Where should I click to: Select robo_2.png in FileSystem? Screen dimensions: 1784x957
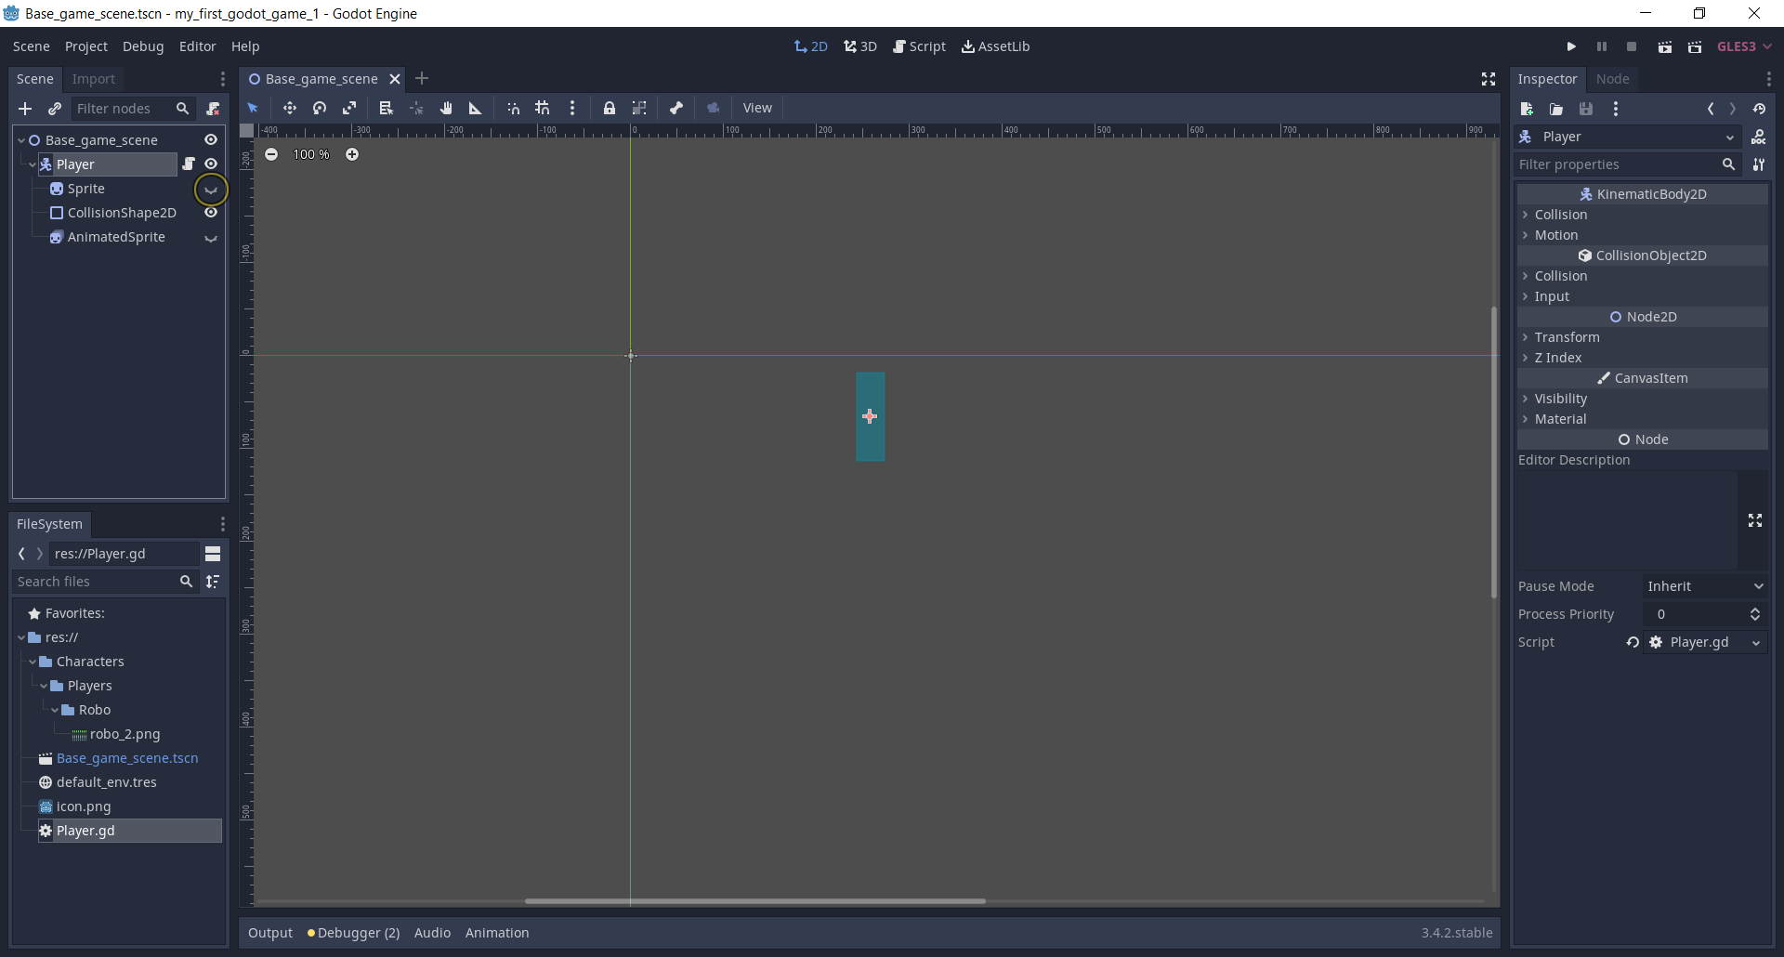125,734
